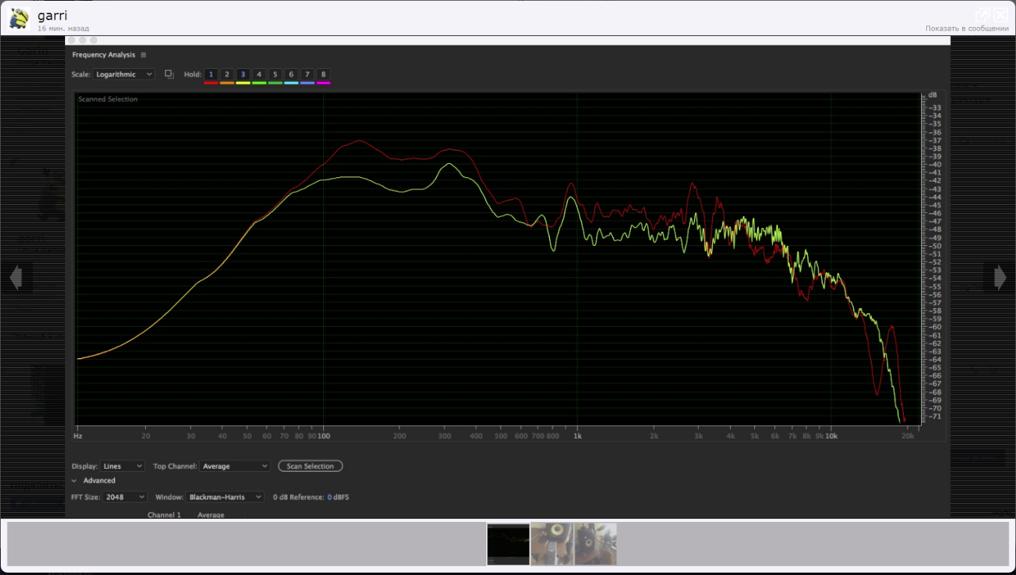
Task: Go to the next image arrow
Action: pyautogui.click(x=1000, y=277)
